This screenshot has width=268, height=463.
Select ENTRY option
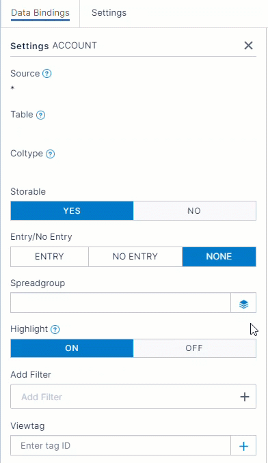pyautogui.click(x=49, y=257)
